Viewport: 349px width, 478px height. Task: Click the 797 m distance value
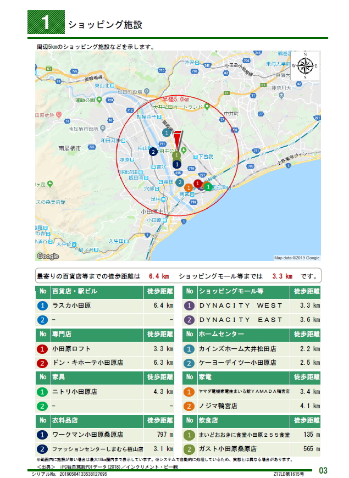tap(165, 435)
